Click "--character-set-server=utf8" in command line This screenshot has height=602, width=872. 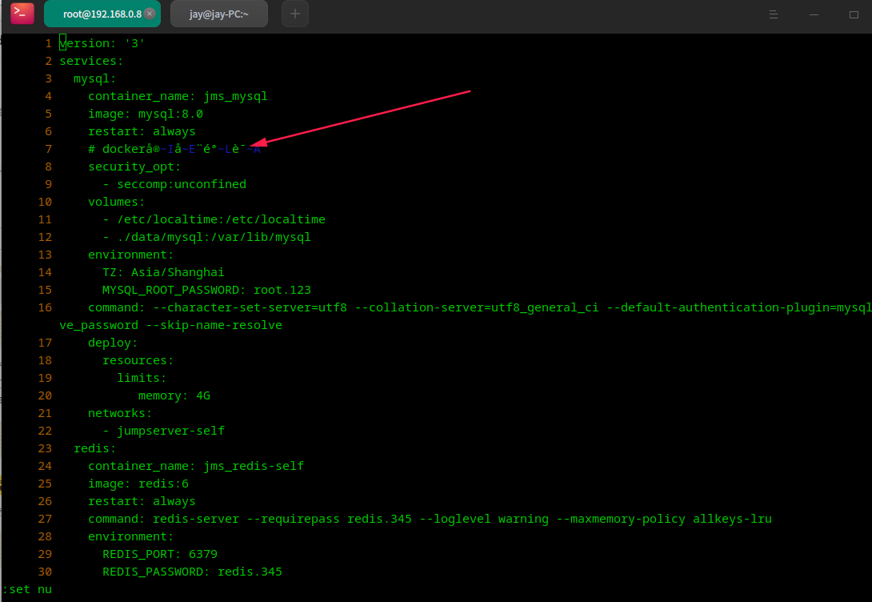click(250, 307)
